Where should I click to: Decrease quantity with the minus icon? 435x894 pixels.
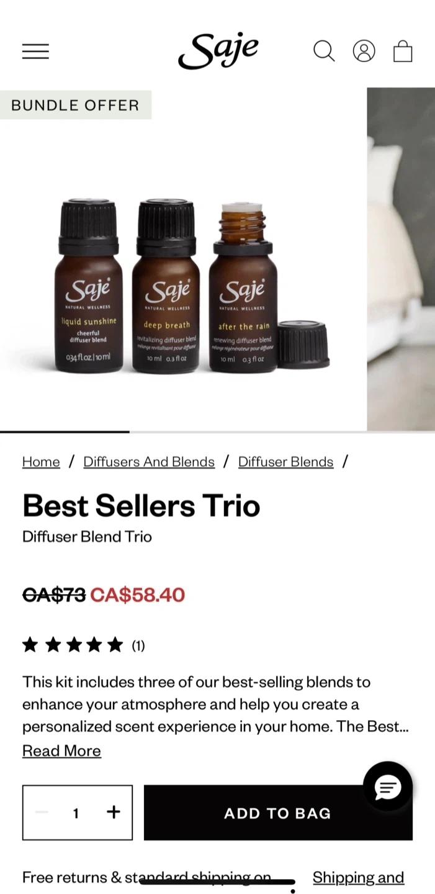click(x=42, y=812)
